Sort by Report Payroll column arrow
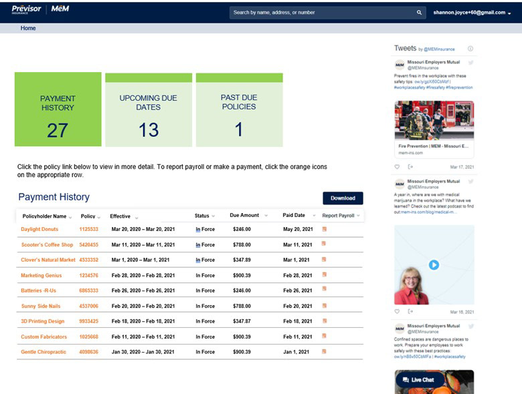Image resolution: width=522 pixels, height=394 pixels. tap(358, 216)
